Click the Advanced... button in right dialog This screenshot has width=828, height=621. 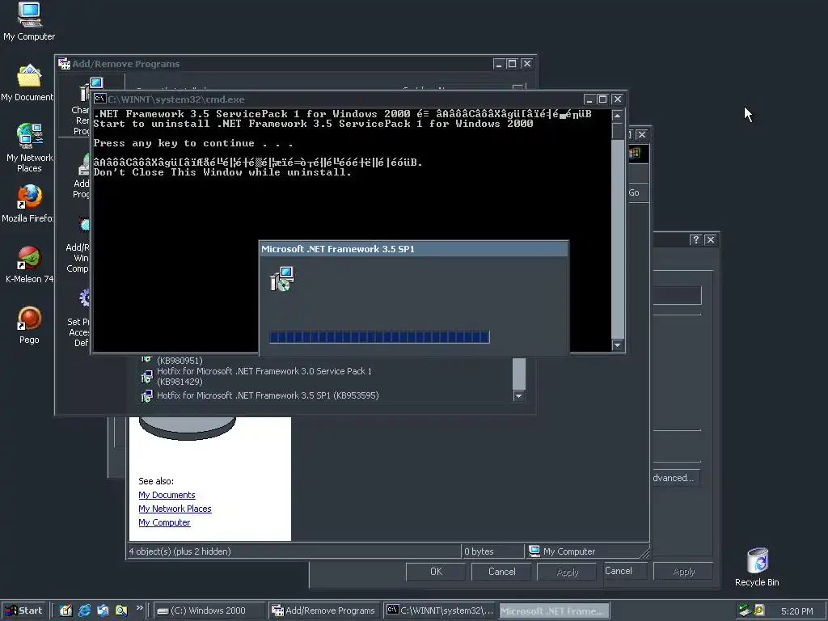point(677,478)
